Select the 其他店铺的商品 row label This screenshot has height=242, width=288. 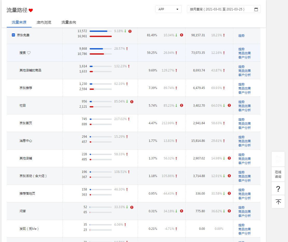click(30, 70)
